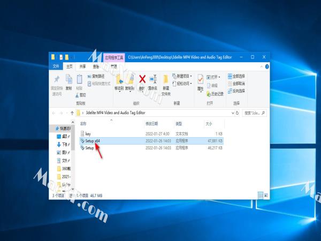The height and width of the screenshot is (241, 321).
Task: Open the 下载 Downloads sidebar item
Action: (x=64, y=145)
